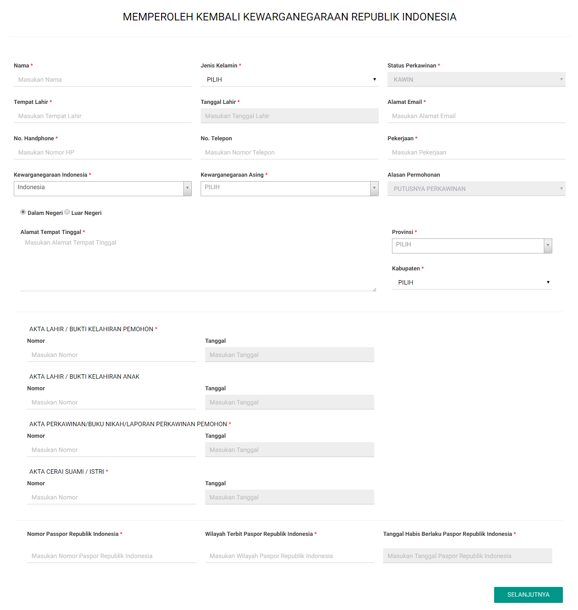
Task: Select the Luar Negeri radio option
Action: point(67,212)
